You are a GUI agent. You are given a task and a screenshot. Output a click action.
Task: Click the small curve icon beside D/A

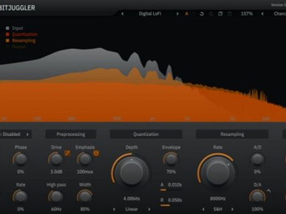[x=269, y=191]
